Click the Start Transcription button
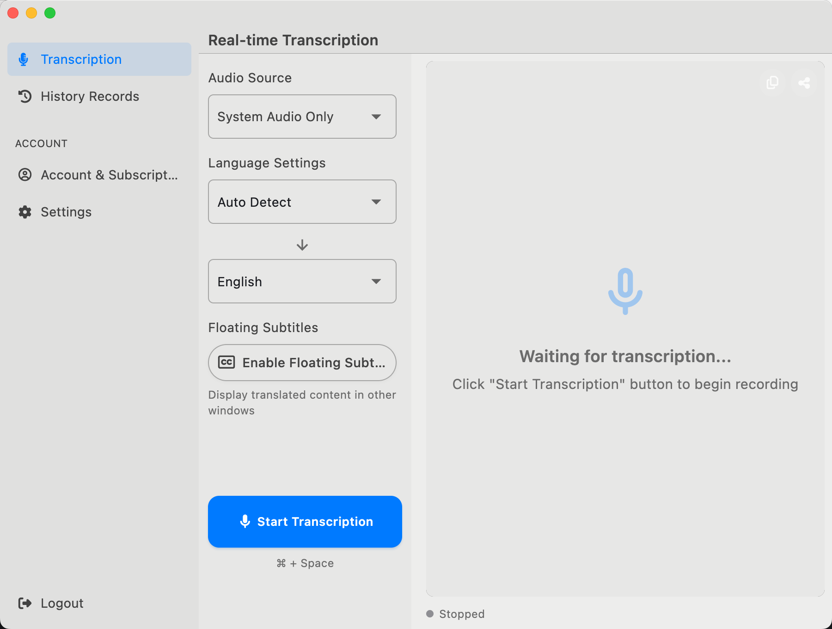The height and width of the screenshot is (629, 832). click(x=305, y=522)
